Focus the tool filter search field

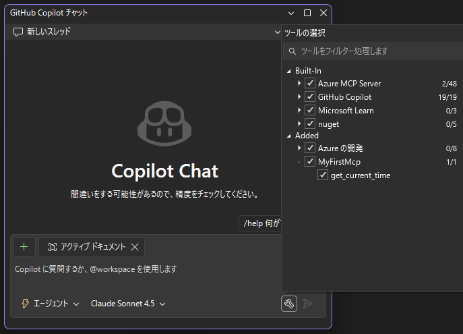pyautogui.click(x=377, y=51)
